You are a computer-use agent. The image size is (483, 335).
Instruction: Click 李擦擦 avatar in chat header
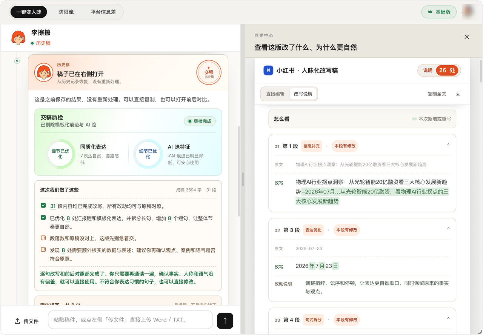pos(18,37)
